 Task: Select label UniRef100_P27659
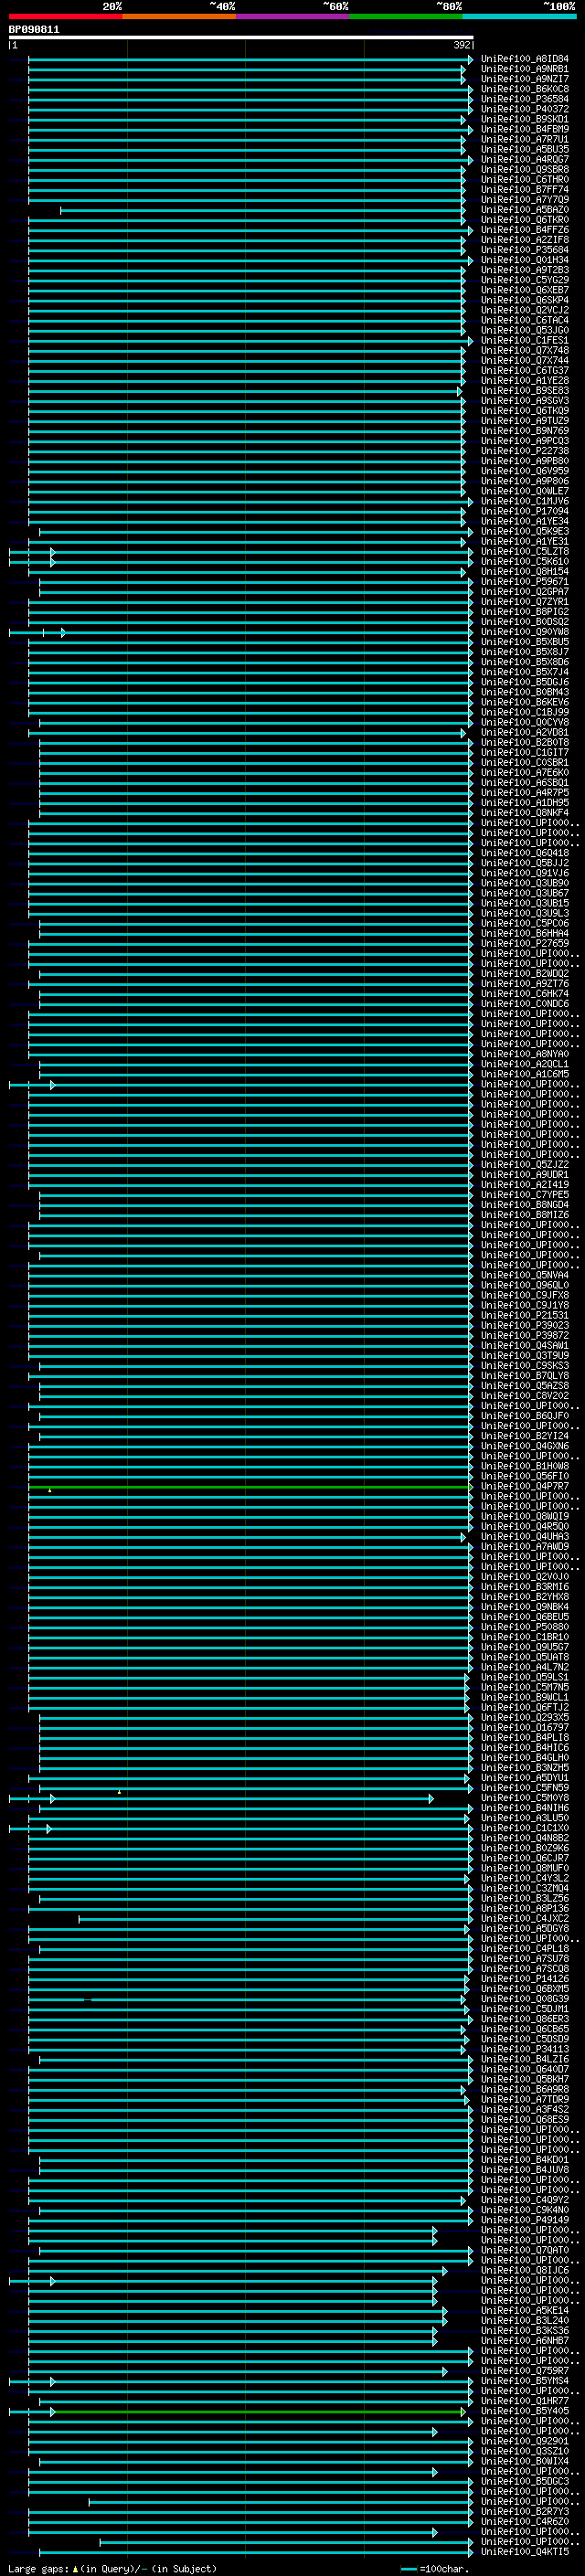[x=525, y=944]
